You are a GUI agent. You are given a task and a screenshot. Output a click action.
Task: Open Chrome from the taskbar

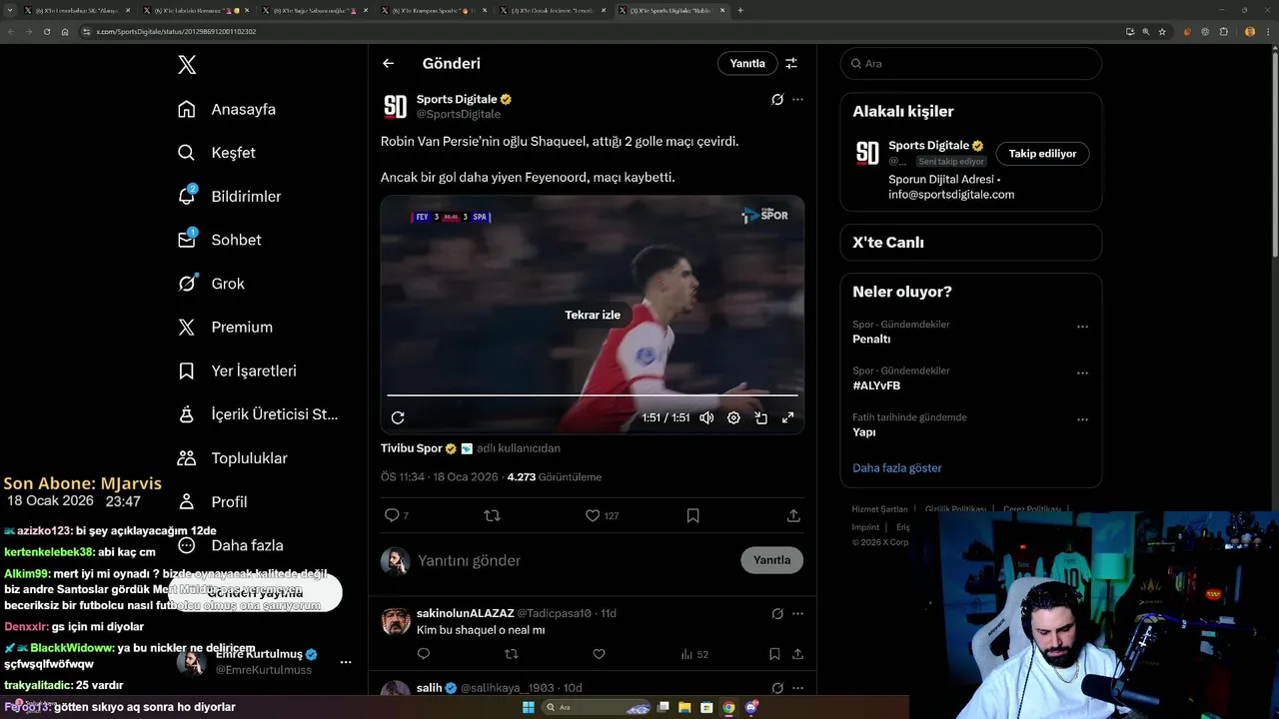(728, 707)
